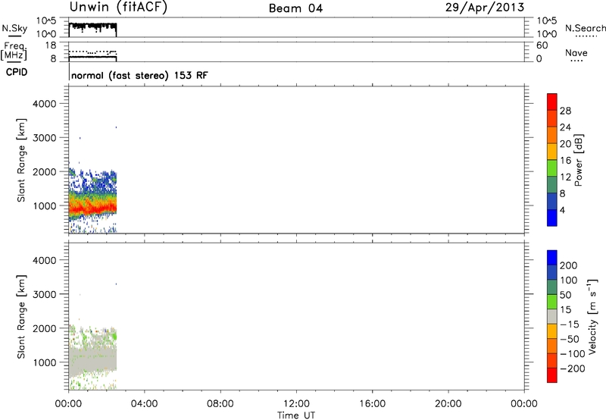Pick the Power colorbar segment between 16 and 20
The width and height of the screenshot is (606, 420).
click(552, 152)
